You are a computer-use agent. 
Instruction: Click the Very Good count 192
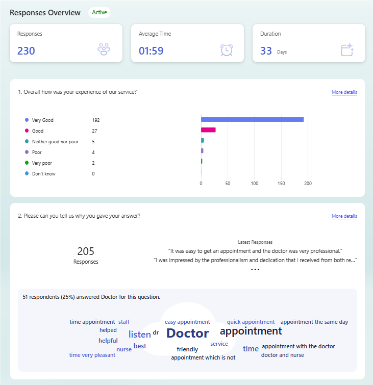(96, 120)
